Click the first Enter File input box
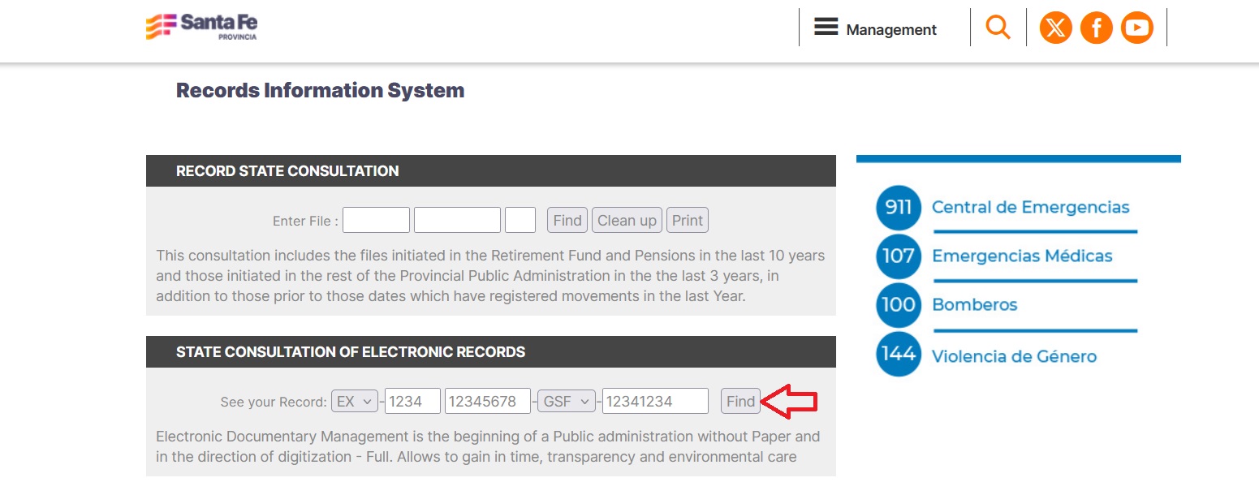This screenshot has height=495, width=1259. [x=376, y=221]
